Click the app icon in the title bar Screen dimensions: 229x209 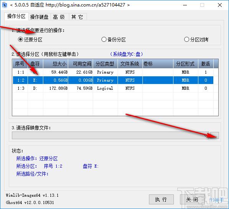[5, 5]
